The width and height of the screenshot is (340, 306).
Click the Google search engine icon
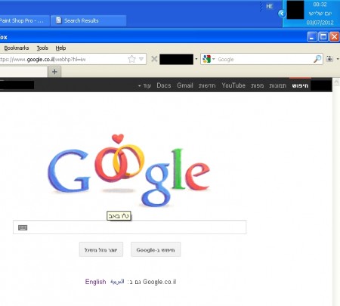click(x=206, y=59)
